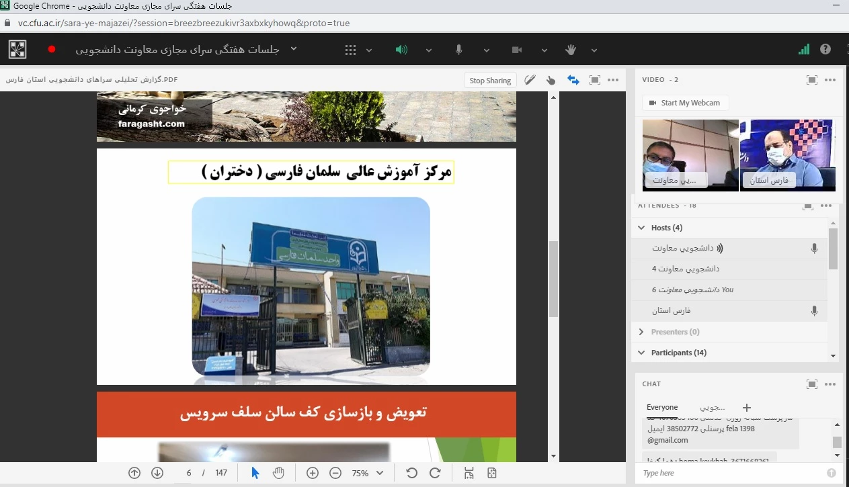The width and height of the screenshot is (849, 487).
Task: Toggle the webcam icon in top bar
Action: (517, 50)
